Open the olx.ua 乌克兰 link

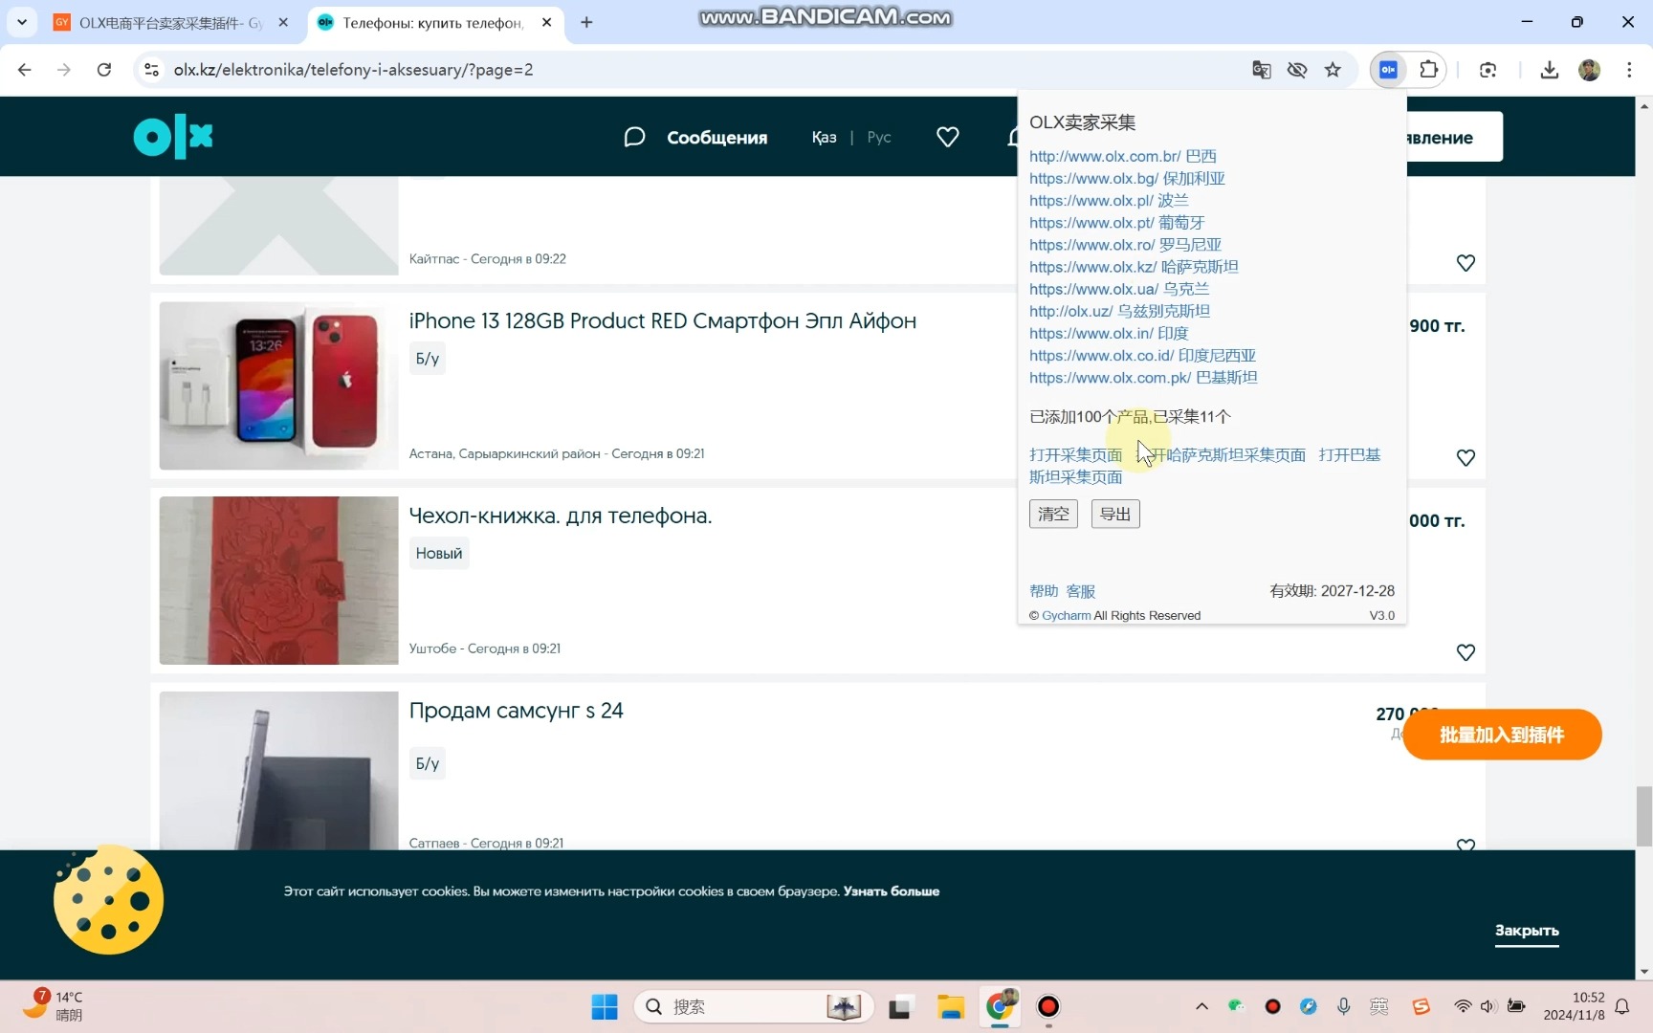click(1119, 288)
